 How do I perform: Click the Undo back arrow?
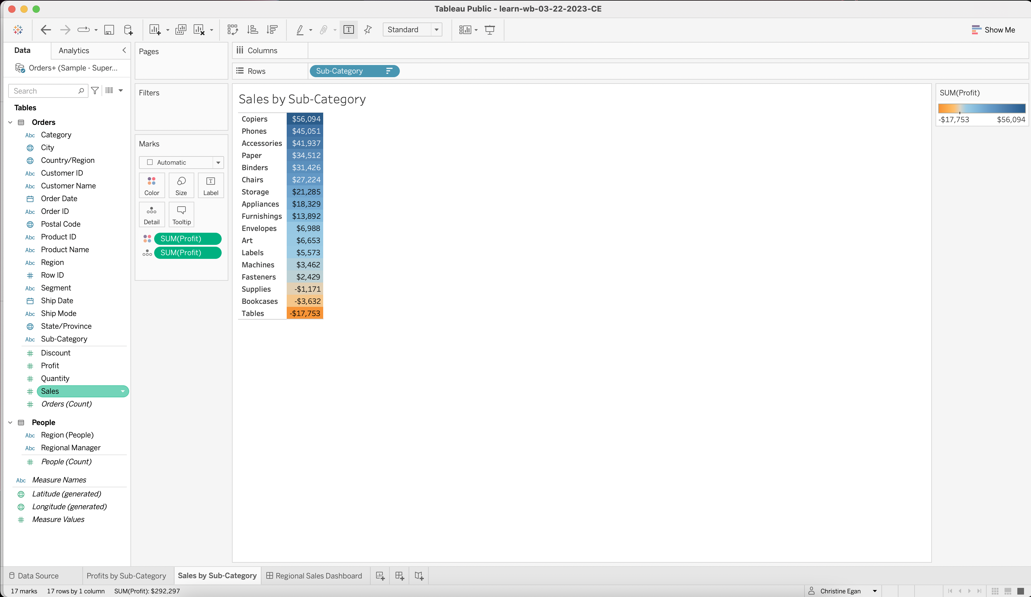coord(46,29)
